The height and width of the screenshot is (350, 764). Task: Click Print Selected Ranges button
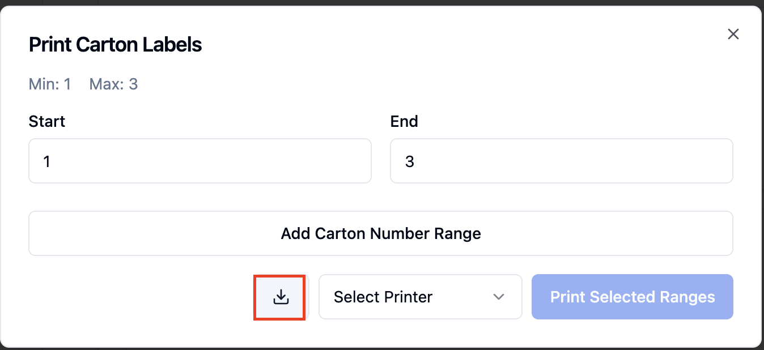pos(633,297)
